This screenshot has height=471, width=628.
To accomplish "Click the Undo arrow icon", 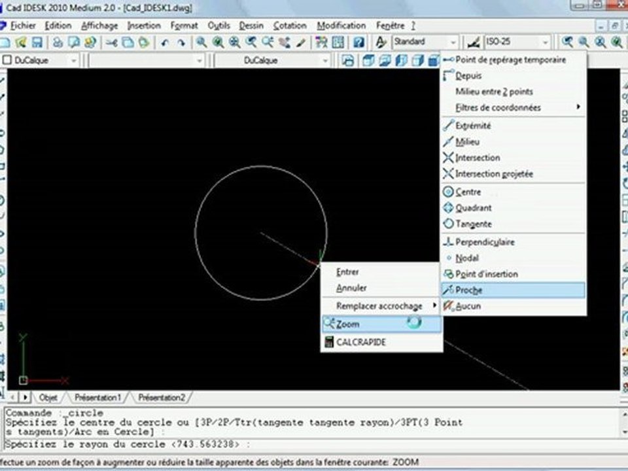I will pos(164,42).
